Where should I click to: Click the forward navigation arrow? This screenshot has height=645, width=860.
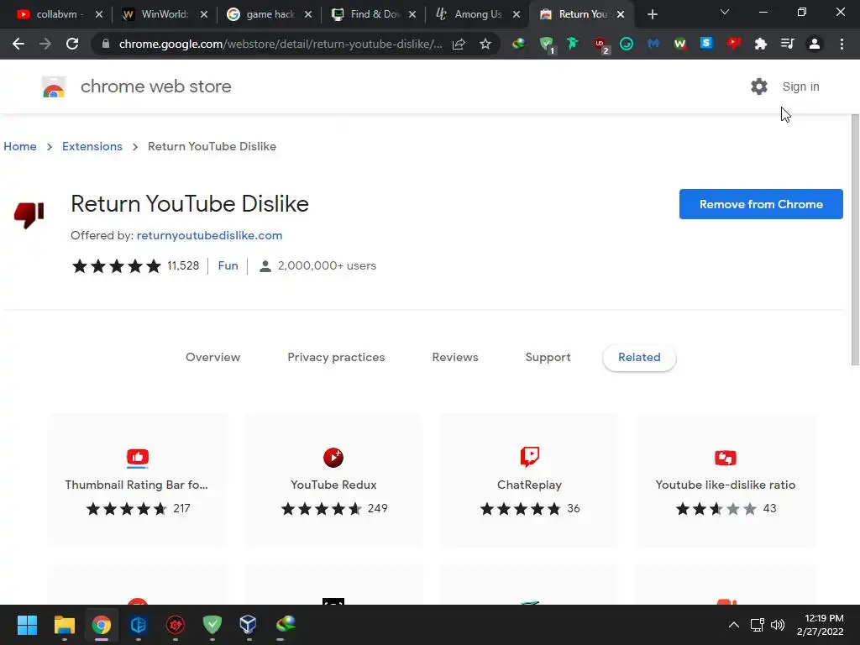click(x=45, y=44)
